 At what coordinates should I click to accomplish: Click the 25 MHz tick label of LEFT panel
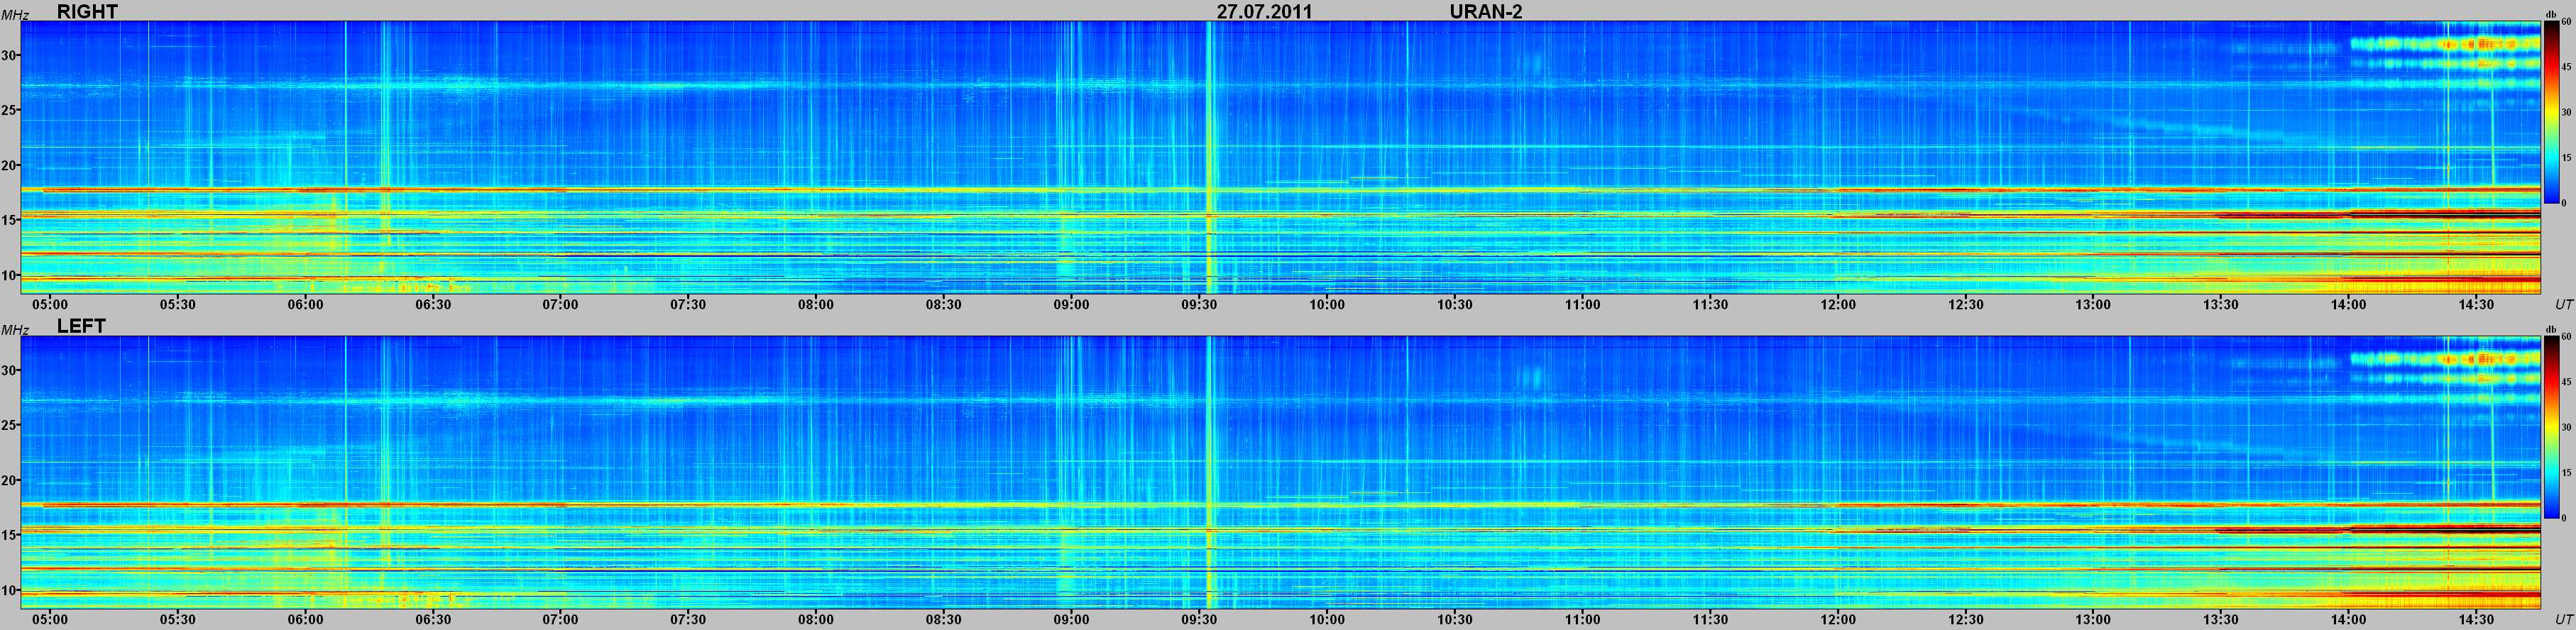point(9,425)
